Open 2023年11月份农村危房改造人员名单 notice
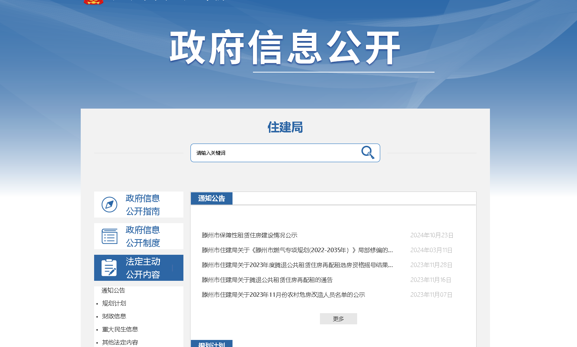Viewport: 577px width, 347px height. coord(283,295)
